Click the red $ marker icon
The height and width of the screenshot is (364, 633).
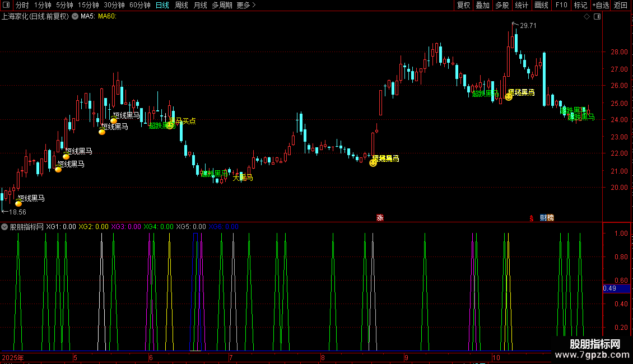point(532,218)
